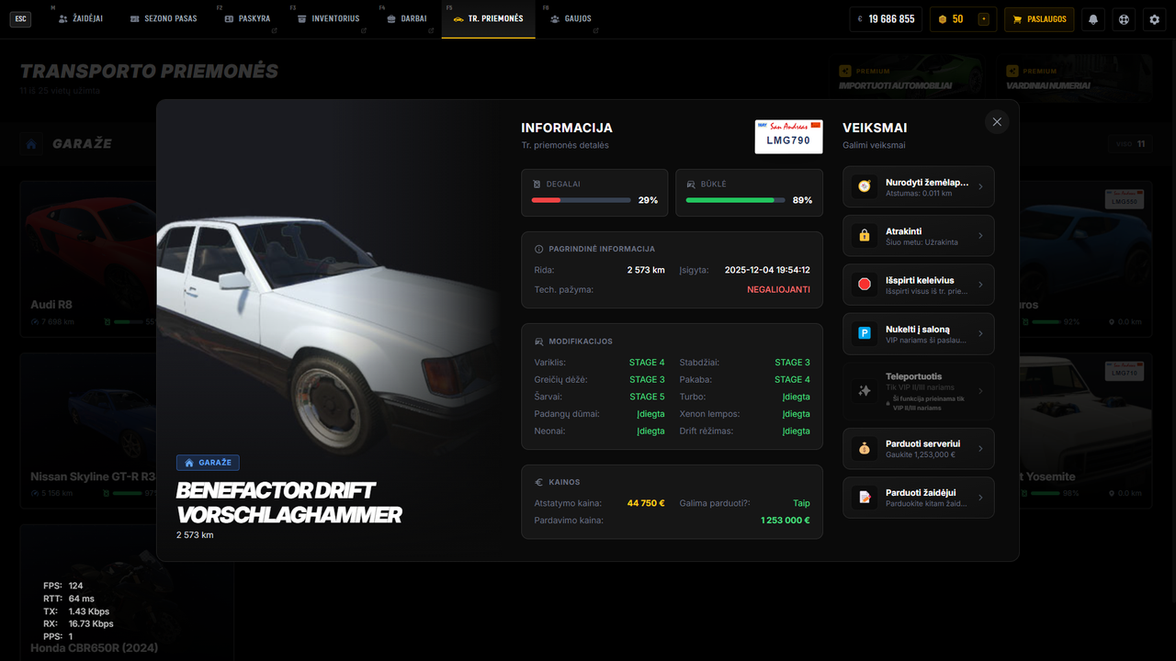Click the sparkle icon beside Teleportuotis
1176x661 pixels.
tap(864, 391)
